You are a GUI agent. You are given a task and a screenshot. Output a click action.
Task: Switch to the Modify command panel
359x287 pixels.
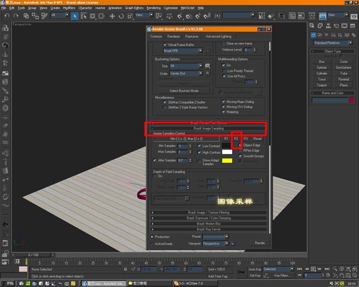coord(320,26)
